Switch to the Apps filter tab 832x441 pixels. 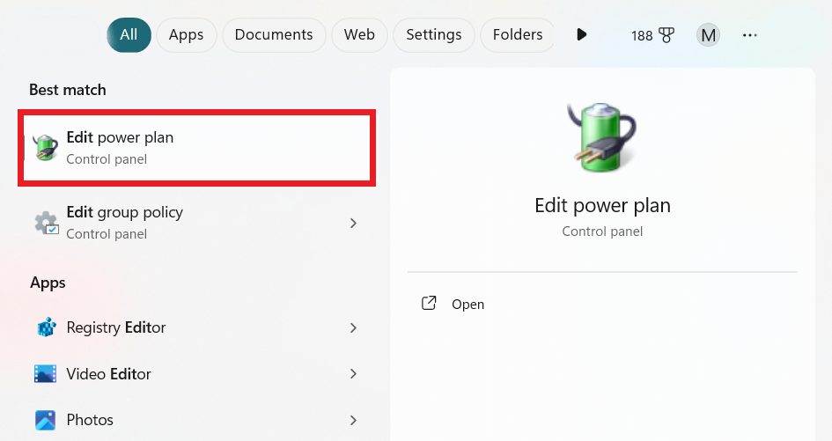pyautogui.click(x=186, y=35)
